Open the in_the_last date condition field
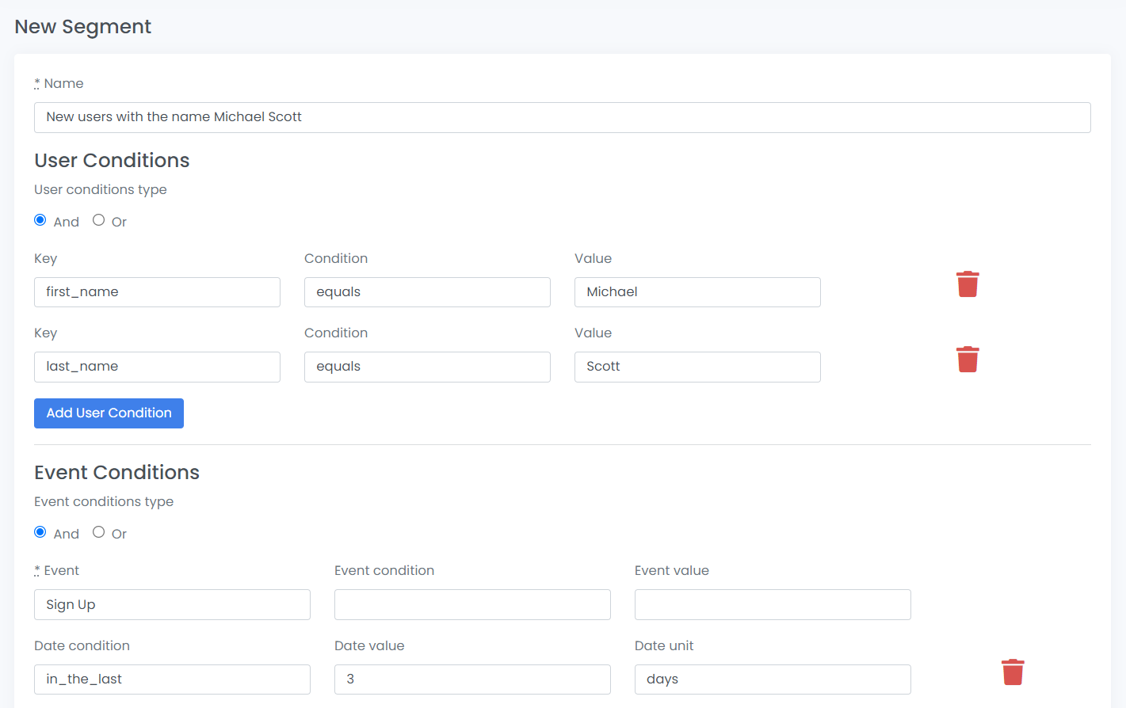This screenshot has height=708, width=1126. 172,679
